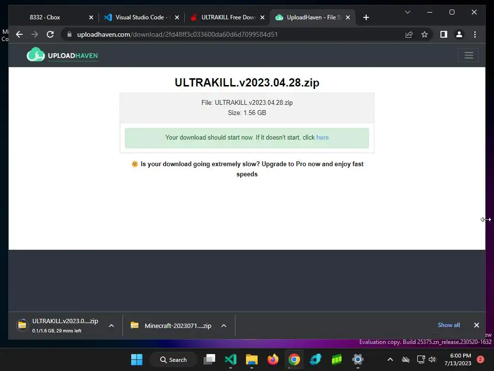Switch to the 8332 Cbox tab
This screenshot has height=371, width=494.
pos(45,17)
